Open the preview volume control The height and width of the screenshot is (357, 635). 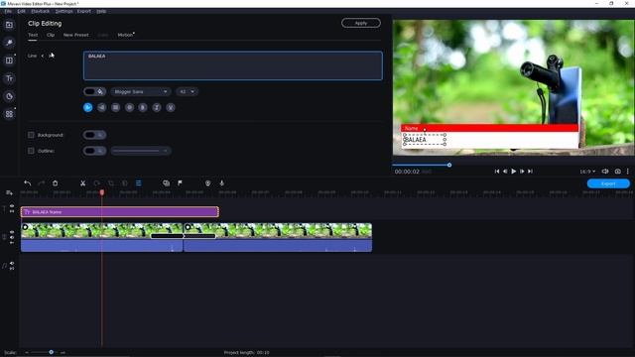point(605,172)
